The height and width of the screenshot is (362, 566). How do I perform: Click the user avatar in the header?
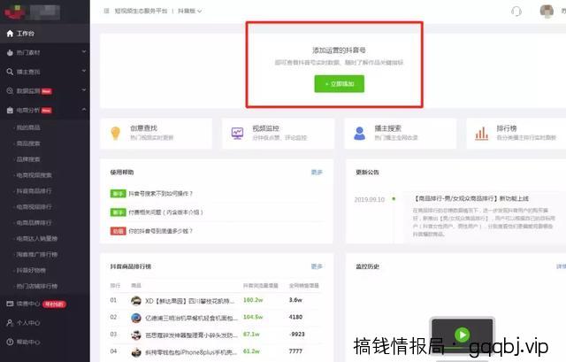(x=547, y=12)
